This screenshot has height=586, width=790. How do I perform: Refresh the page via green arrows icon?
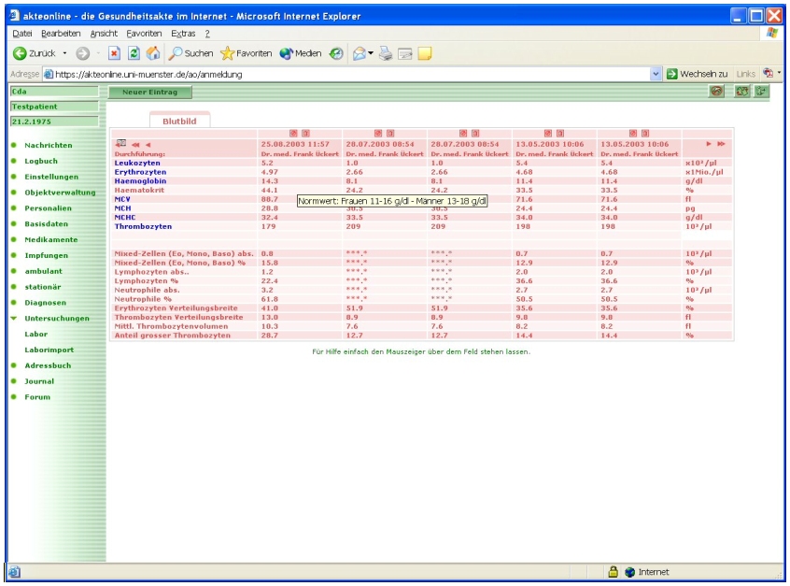click(x=134, y=53)
